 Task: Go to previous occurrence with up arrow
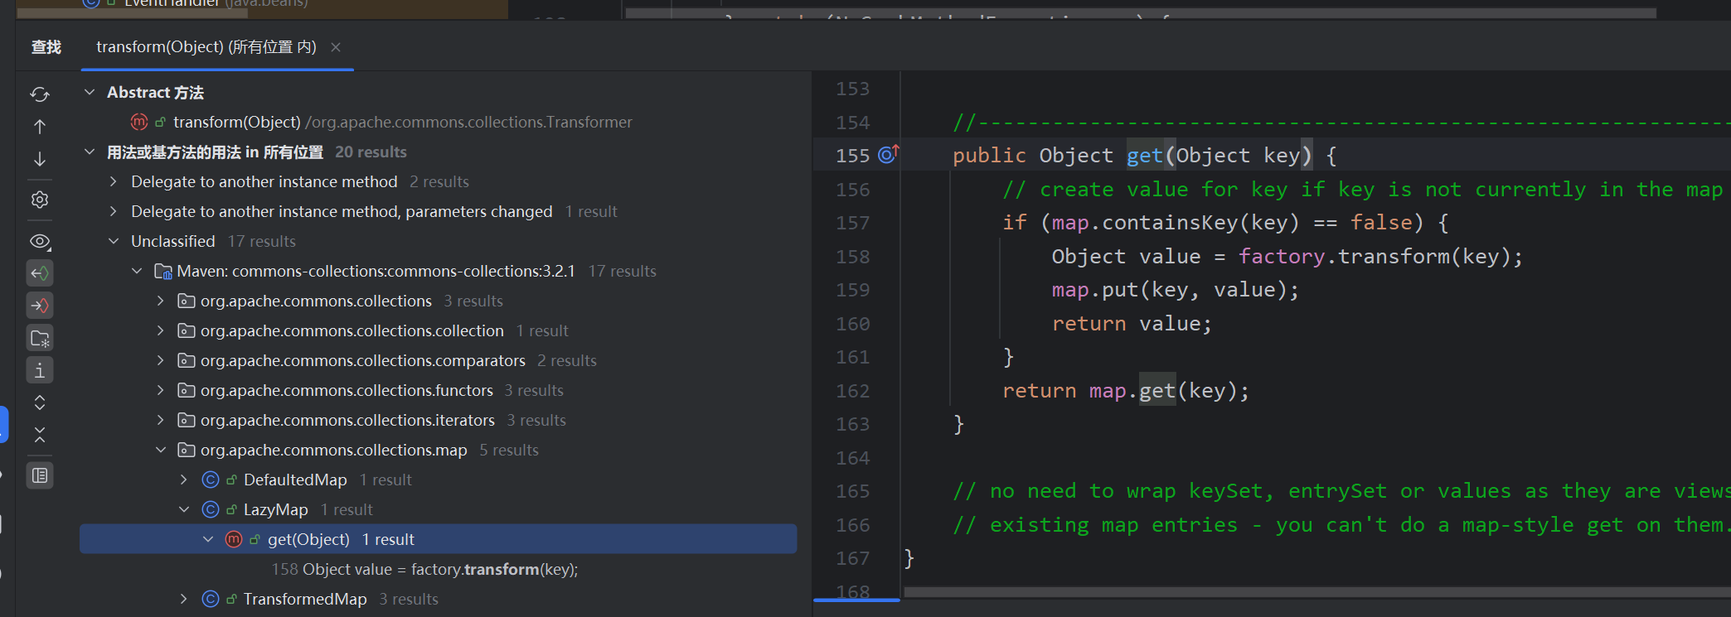[40, 127]
